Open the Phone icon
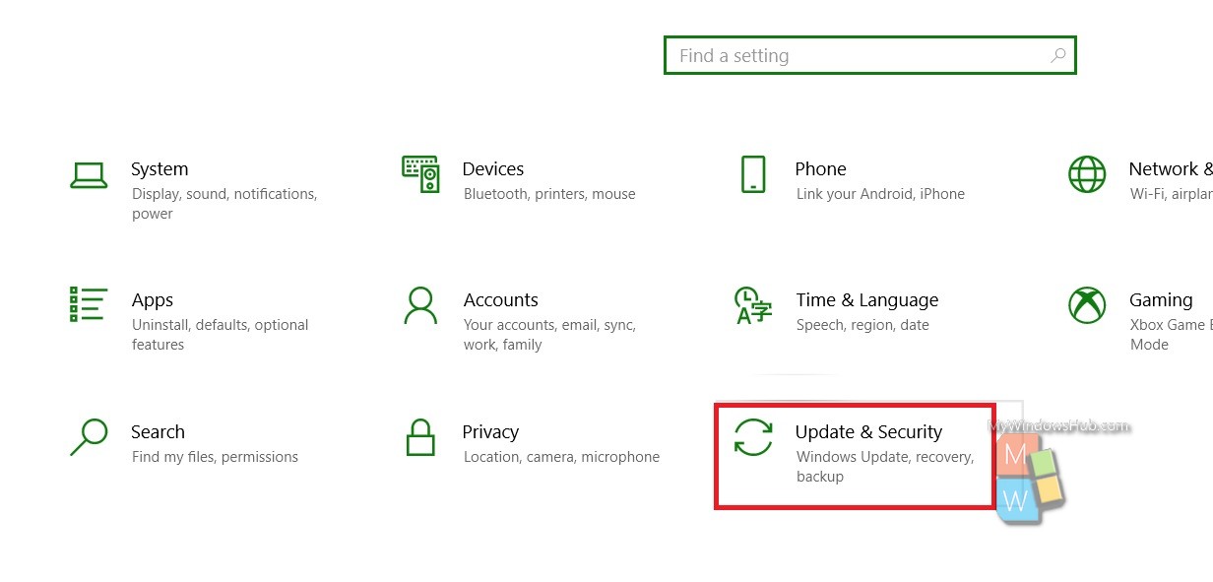 point(752,174)
